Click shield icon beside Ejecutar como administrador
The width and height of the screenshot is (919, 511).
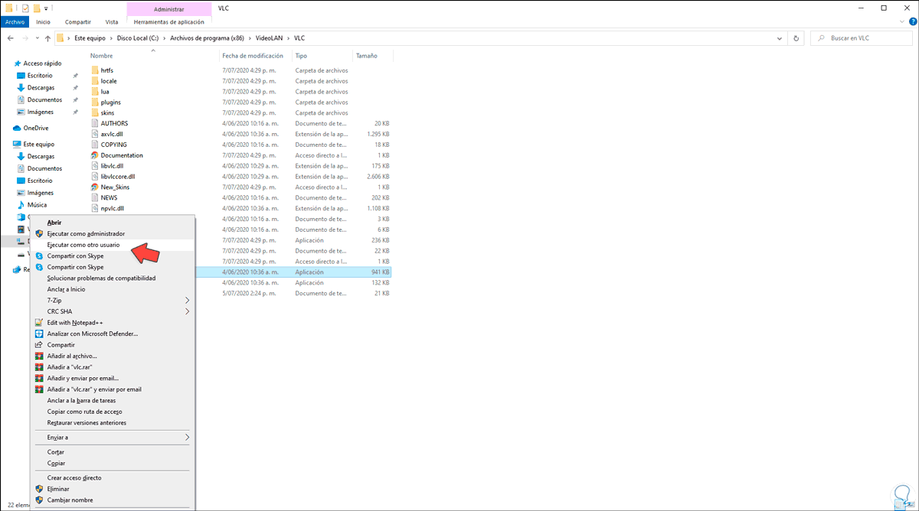pos(39,233)
